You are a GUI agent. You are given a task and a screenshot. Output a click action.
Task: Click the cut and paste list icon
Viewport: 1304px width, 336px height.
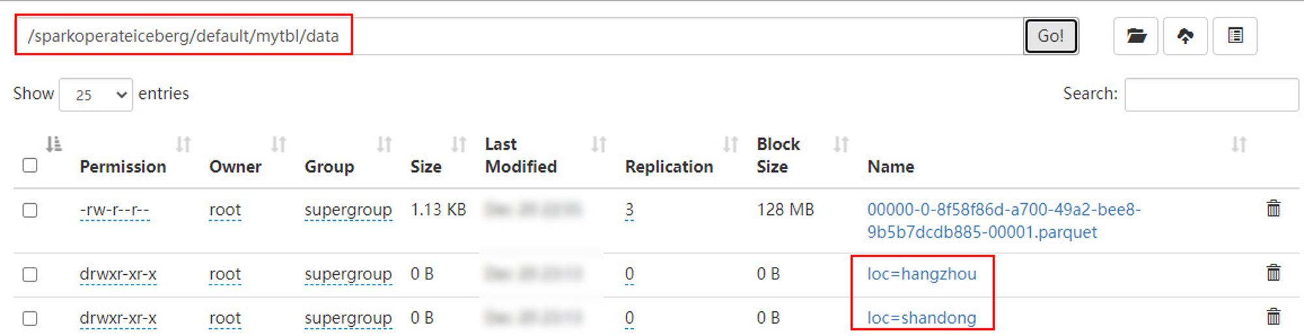(1235, 36)
